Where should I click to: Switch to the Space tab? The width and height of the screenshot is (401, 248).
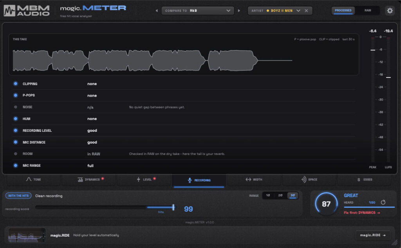click(x=309, y=180)
